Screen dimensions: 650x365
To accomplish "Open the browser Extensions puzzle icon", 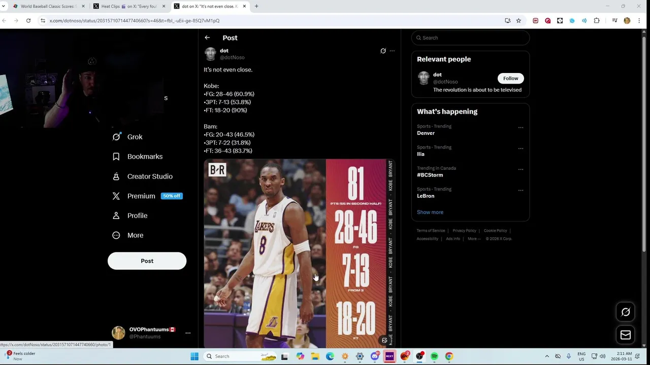I will pyautogui.click(x=597, y=21).
